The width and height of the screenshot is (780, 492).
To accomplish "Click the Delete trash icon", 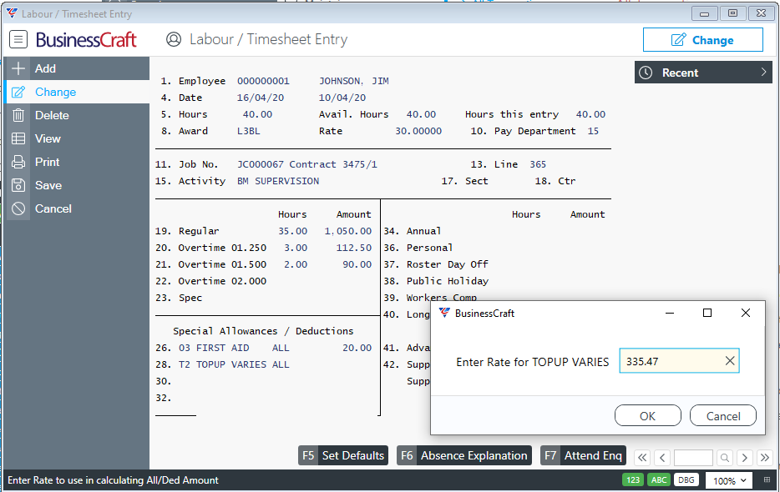I will pyautogui.click(x=18, y=115).
